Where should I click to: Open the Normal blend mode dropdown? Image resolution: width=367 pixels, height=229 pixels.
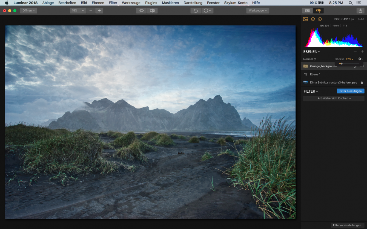pyautogui.click(x=309, y=59)
